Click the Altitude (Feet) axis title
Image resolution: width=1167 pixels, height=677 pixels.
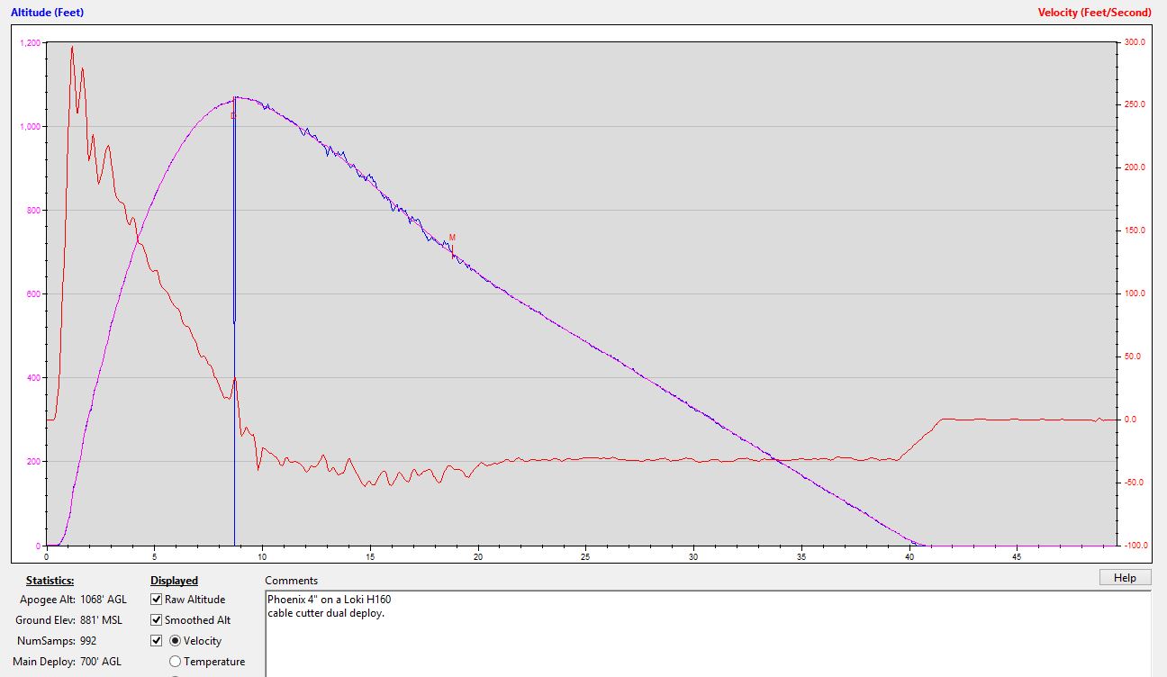tap(49, 13)
